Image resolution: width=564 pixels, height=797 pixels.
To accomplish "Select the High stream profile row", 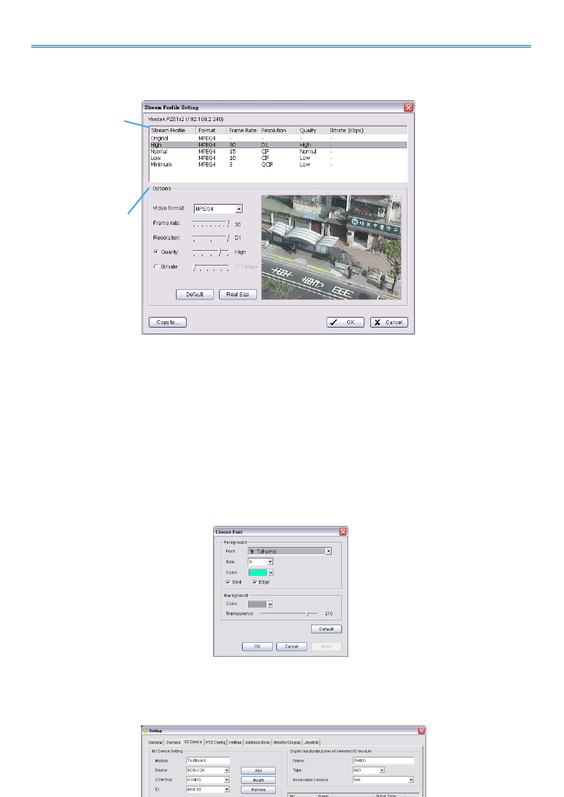I will (x=278, y=145).
